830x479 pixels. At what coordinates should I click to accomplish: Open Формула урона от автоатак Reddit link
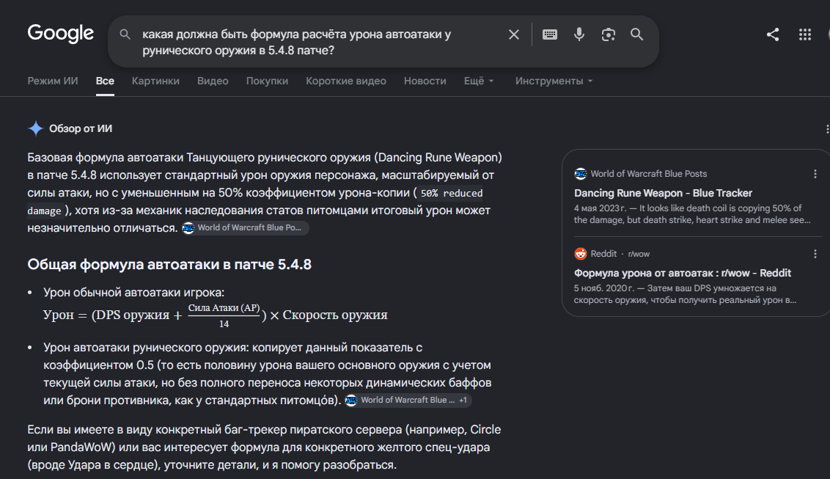683,273
